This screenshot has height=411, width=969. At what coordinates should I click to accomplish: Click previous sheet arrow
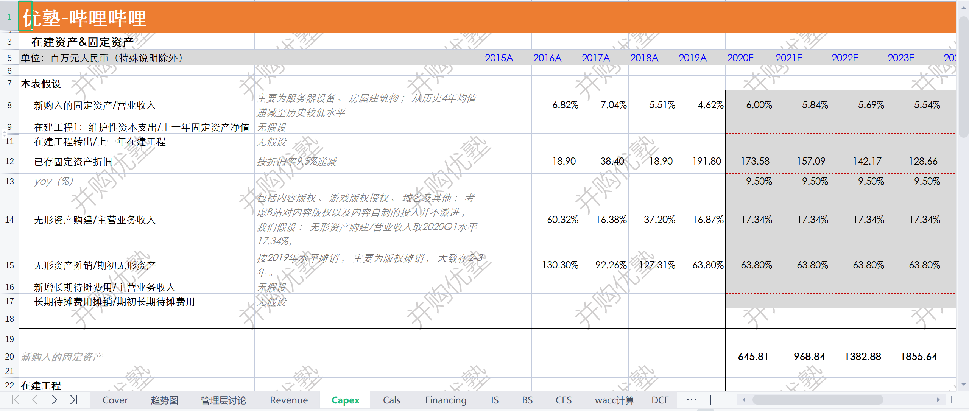[35, 400]
